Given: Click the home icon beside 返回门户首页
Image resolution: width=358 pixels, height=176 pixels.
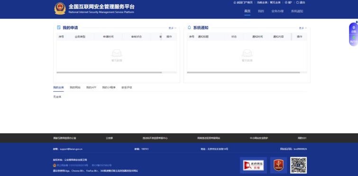Looking at the screenshot, I should pos(235,2).
